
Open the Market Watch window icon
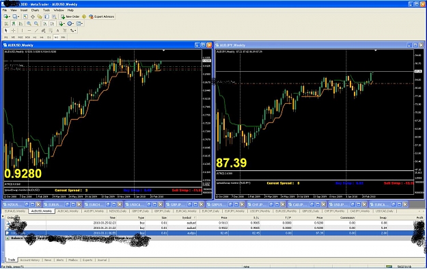25,16
